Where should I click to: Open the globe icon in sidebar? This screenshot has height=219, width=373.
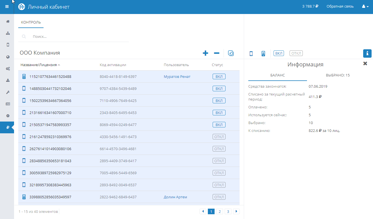(8, 57)
